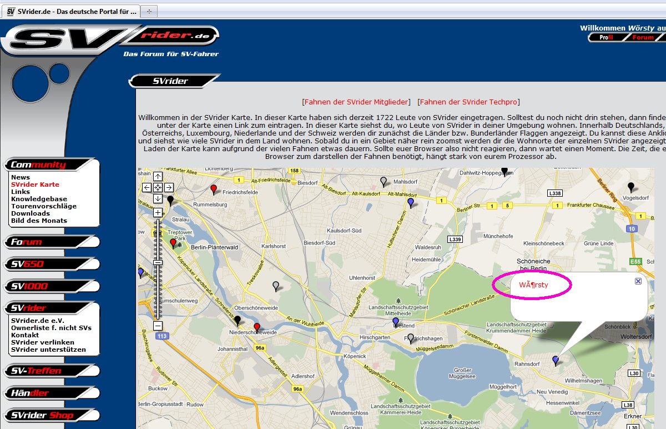Open a new browser tab
666x429 pixels.
149,11
